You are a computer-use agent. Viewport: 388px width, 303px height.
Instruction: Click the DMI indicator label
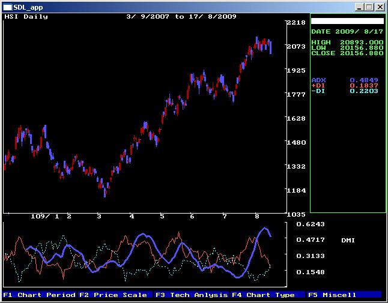(348, 240)
